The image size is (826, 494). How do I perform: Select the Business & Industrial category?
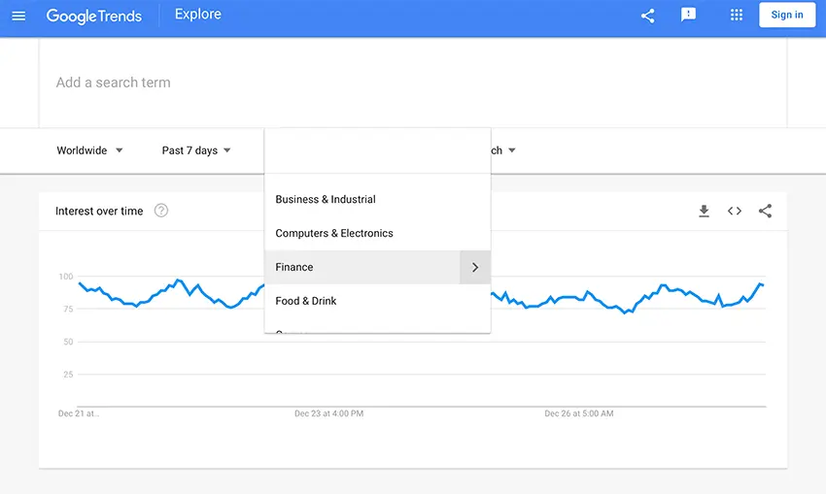377,199
